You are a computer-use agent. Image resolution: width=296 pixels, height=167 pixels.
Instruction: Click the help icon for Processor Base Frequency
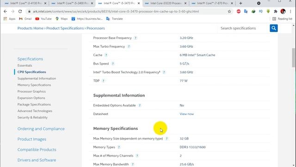(136, 38)
